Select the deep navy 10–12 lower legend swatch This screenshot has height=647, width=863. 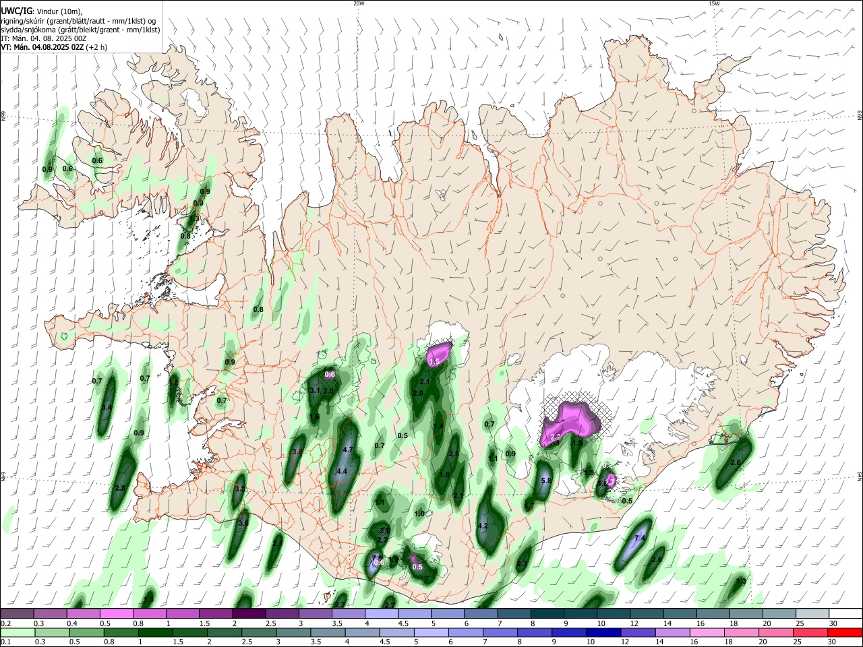click(x=603, y=632)
